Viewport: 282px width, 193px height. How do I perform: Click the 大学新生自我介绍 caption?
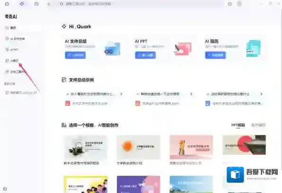tap(130, 163)
